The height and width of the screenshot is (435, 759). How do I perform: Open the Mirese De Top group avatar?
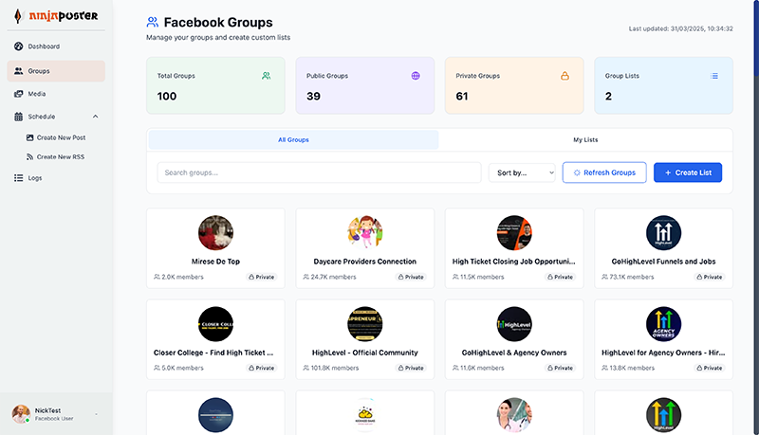point(216,233)
